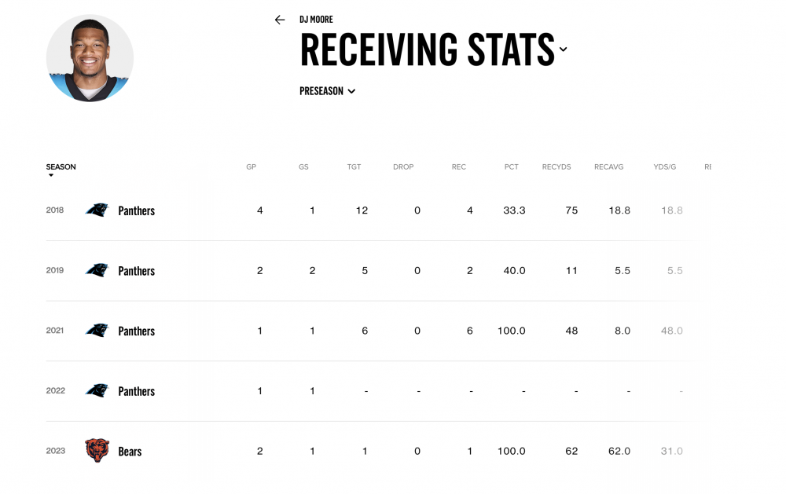Sort by the Season column header
The height and width of the screenshot is (494, 786).
[x=61, y=167]
